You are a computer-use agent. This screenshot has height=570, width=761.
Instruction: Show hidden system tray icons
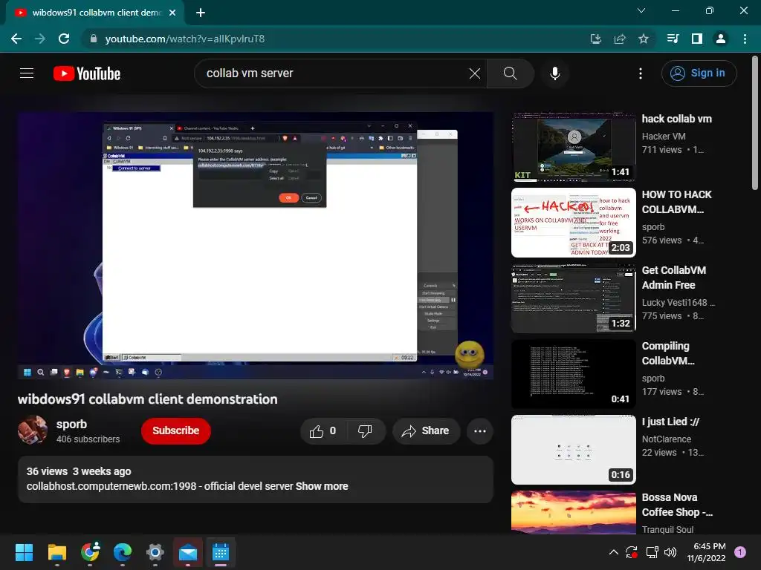pos(613,552)
